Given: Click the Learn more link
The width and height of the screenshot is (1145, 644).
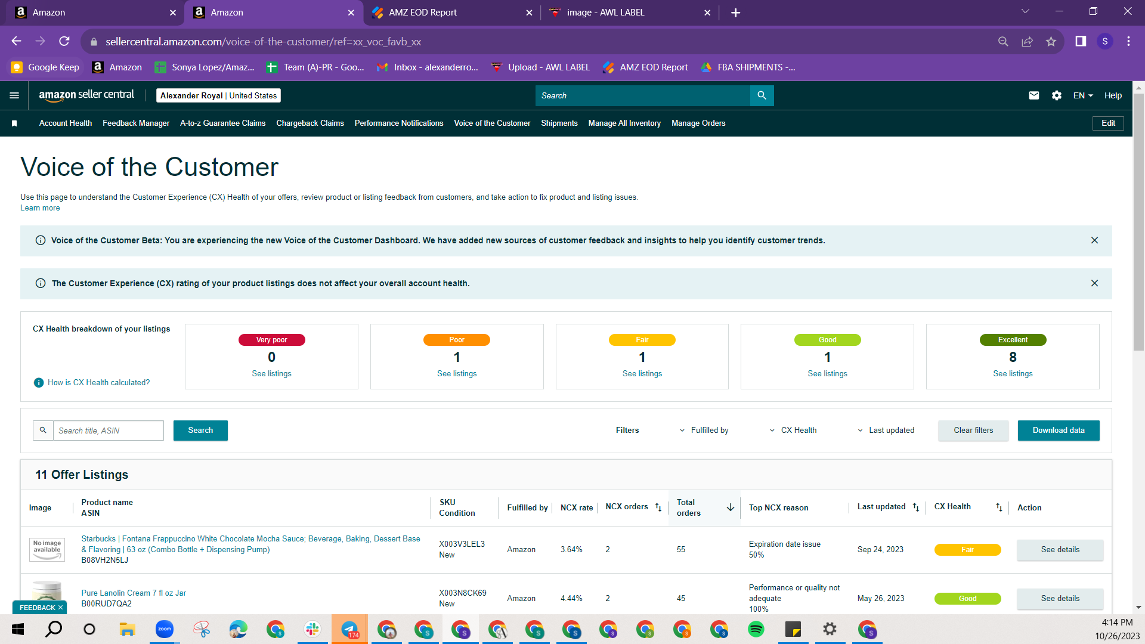Looking at the screenshot, I should 40,208.
